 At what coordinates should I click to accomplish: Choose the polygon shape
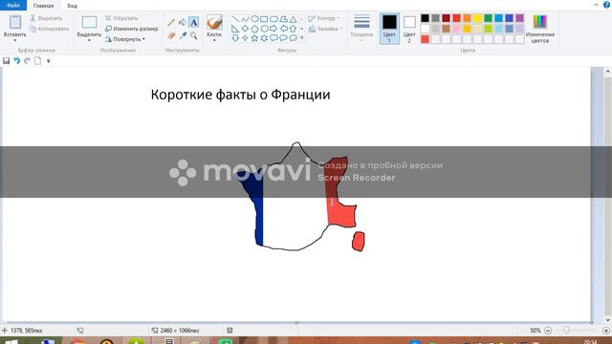(x=283, y=19)
